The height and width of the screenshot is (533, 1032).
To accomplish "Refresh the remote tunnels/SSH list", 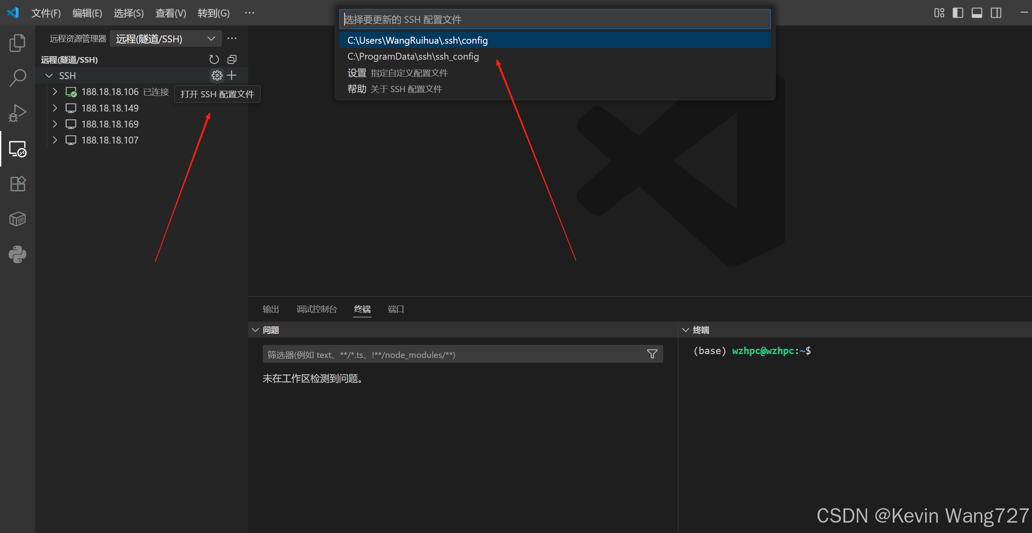I will [214, 59].
